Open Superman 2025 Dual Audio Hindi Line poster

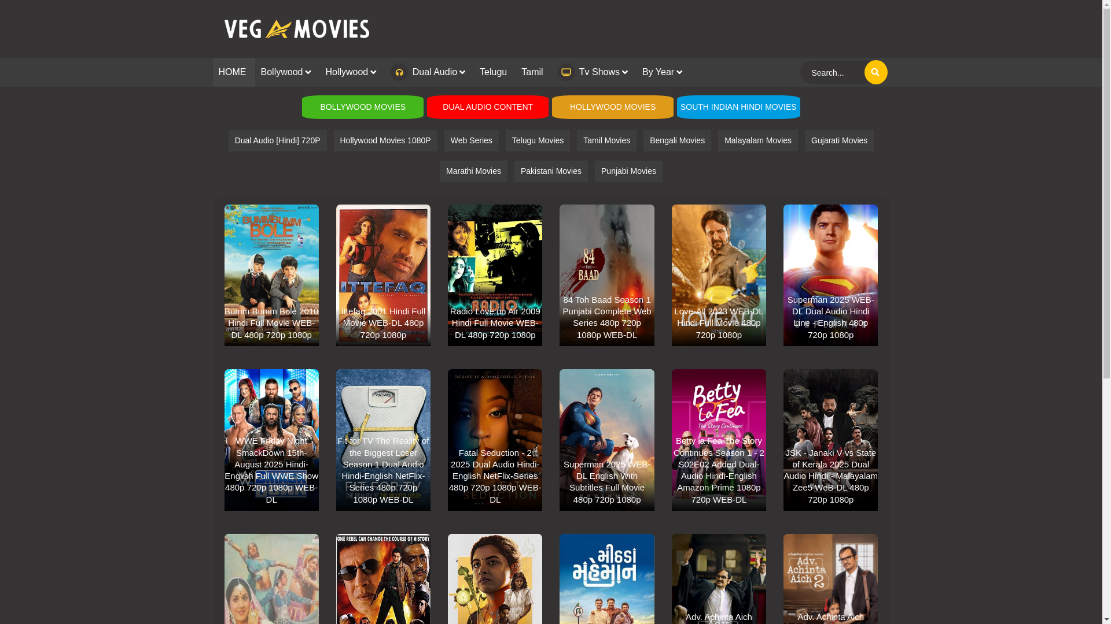click(x=830, y=275)
